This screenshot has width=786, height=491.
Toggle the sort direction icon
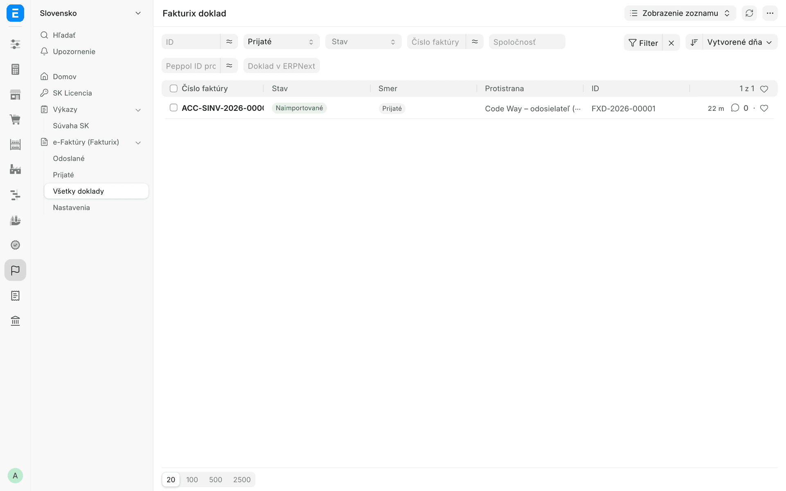694,42
